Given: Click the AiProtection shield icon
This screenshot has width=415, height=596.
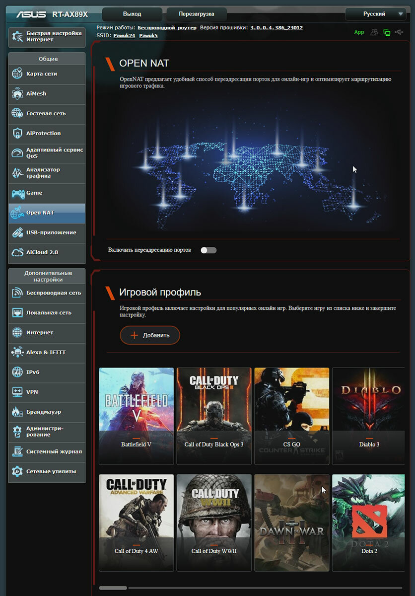Looking at the screenshot, I should point(17,134).
